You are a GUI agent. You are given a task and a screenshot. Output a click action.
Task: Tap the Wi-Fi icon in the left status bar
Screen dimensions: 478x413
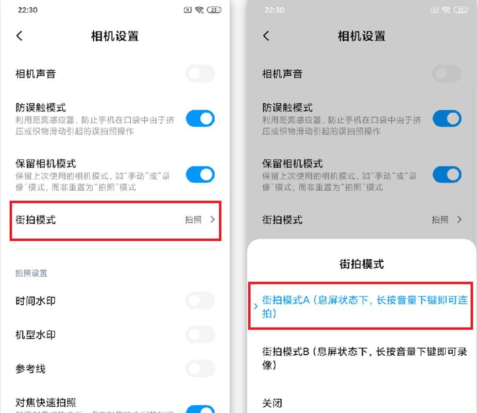199,10
